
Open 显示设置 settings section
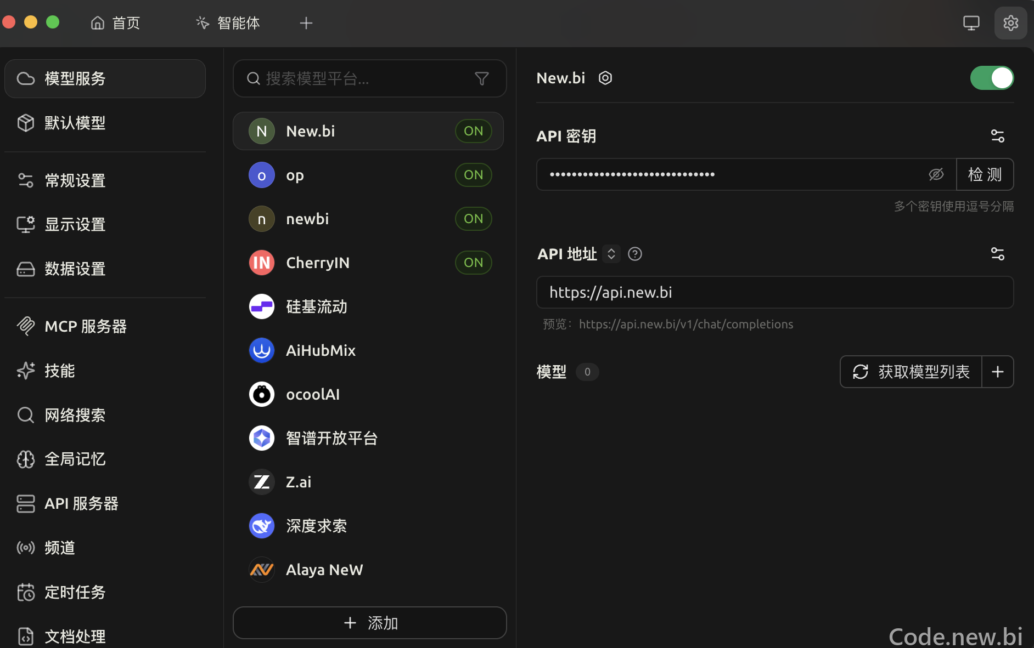pos(105,224)
